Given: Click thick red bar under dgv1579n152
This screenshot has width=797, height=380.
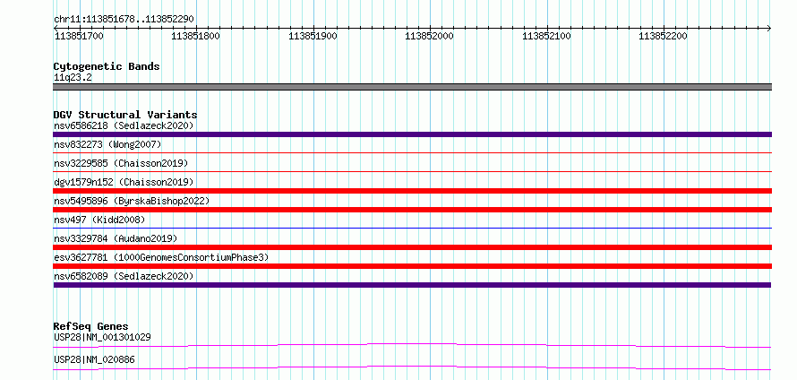Looking at the screenshot, I should pos(412,191).
